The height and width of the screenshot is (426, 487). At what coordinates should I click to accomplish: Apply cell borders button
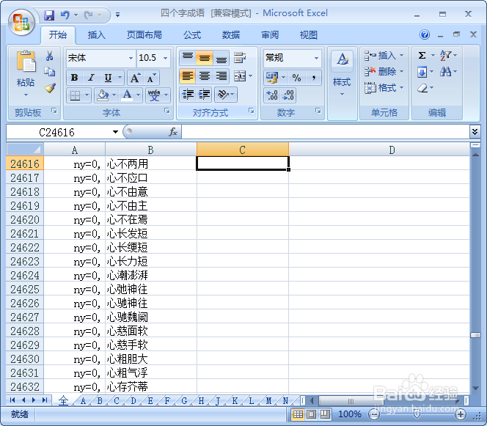click(x=75, y=95)
